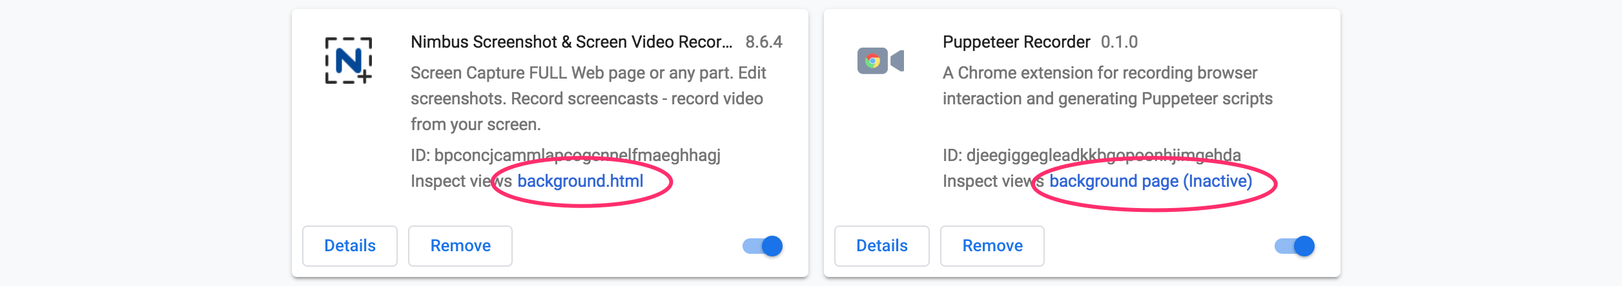Turn off the Puppeteer Recorder extension toggle

(1295, 246)
